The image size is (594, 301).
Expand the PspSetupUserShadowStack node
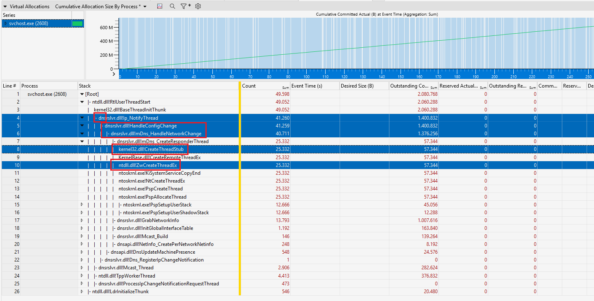point(82,213)
